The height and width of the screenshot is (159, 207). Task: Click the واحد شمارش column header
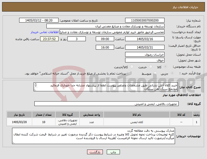coord(92,115)
